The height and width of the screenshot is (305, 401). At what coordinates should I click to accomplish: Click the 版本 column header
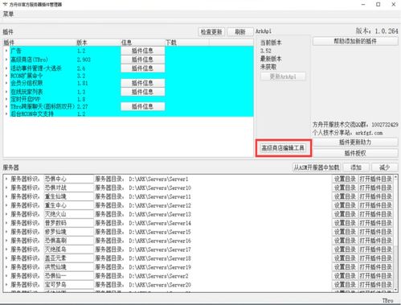pos(98,43)
